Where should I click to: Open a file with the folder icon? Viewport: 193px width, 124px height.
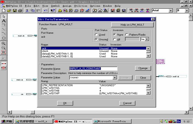(x=9, y=11)
